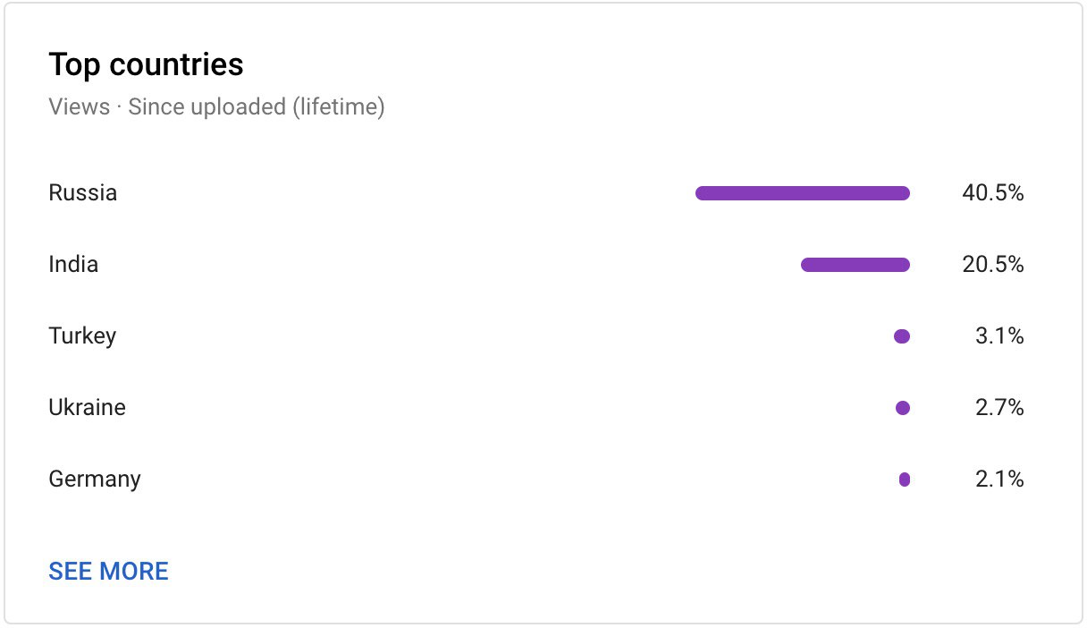Click the purple dot for Turkey
Viewport: 1087px width, 628px height.
coord(902,336)
